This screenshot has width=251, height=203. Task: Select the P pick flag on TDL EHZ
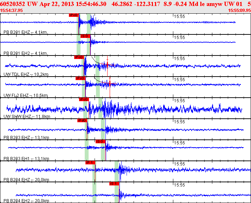(79, 57)
